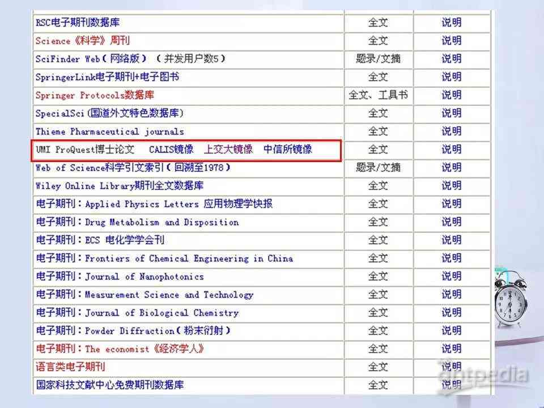Open 国家科技文献中心免费期刊数据库 link

click(x=110, y=385)
